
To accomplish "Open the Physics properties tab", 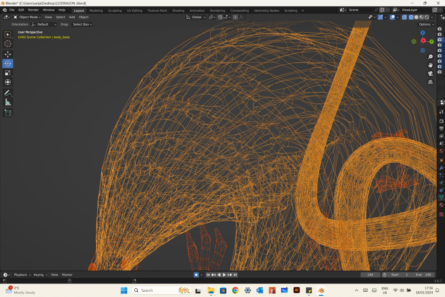I will point(442,183).
